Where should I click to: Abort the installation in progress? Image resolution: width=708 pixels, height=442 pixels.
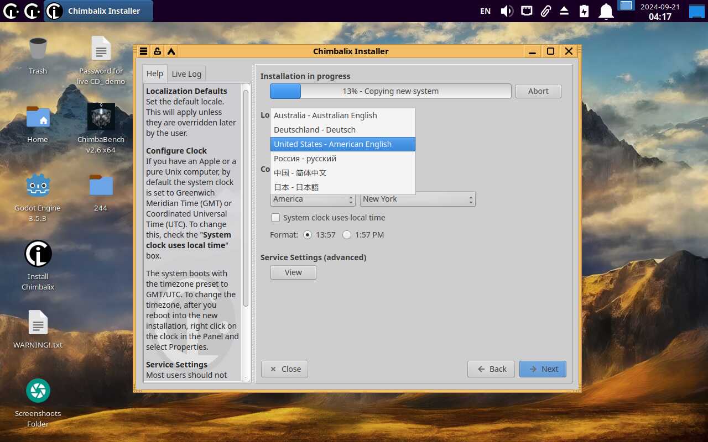click(538, 91)
